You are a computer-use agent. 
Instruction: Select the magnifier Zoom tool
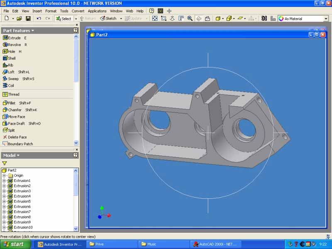click(x=190, y=18)
